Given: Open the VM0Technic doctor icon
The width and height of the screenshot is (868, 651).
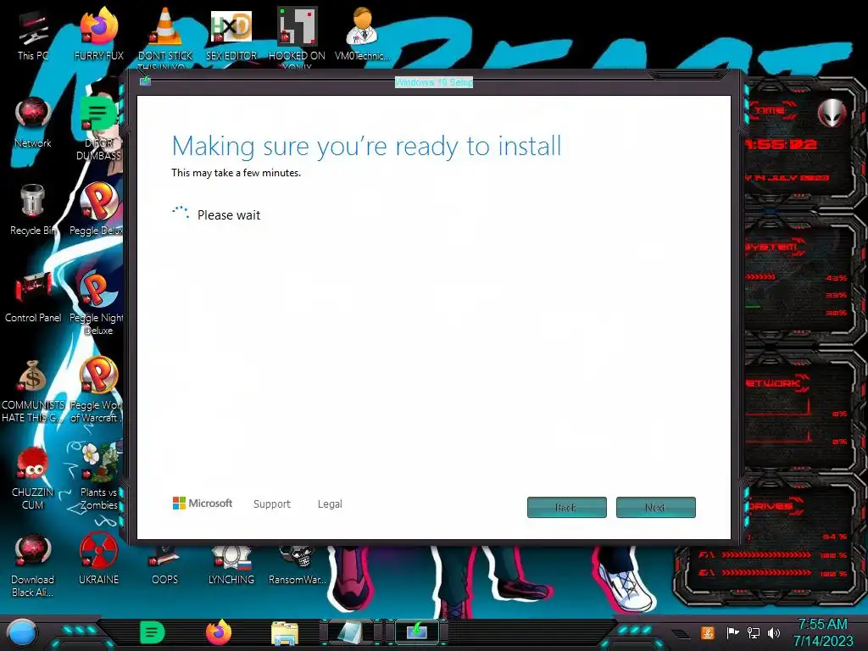Looking at the screenshot, I should [362, 33].
